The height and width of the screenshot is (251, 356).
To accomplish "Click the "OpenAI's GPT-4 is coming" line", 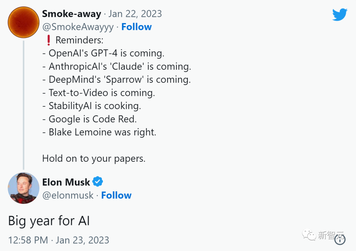I will click(x=103, y=53).
